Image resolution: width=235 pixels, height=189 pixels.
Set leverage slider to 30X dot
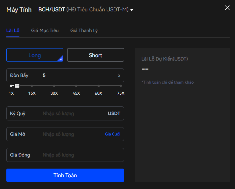coord(54,86)
